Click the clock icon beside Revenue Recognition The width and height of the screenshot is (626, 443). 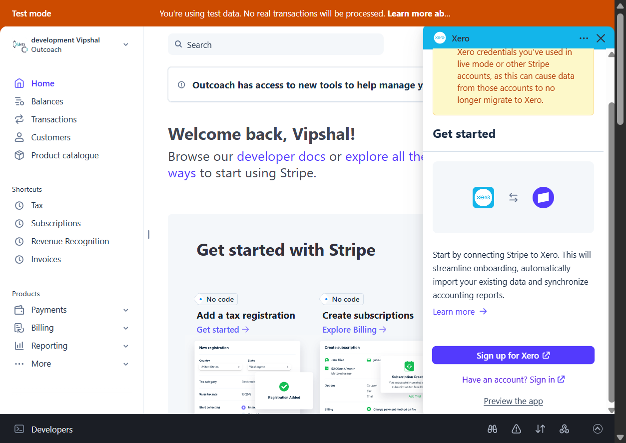click(x=19, y=241)
